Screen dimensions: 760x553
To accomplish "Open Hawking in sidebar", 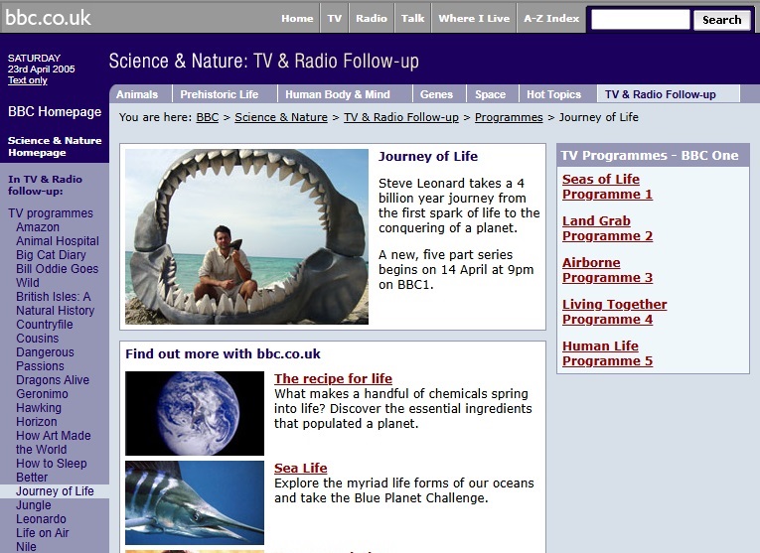I will (x=39, y=408).
